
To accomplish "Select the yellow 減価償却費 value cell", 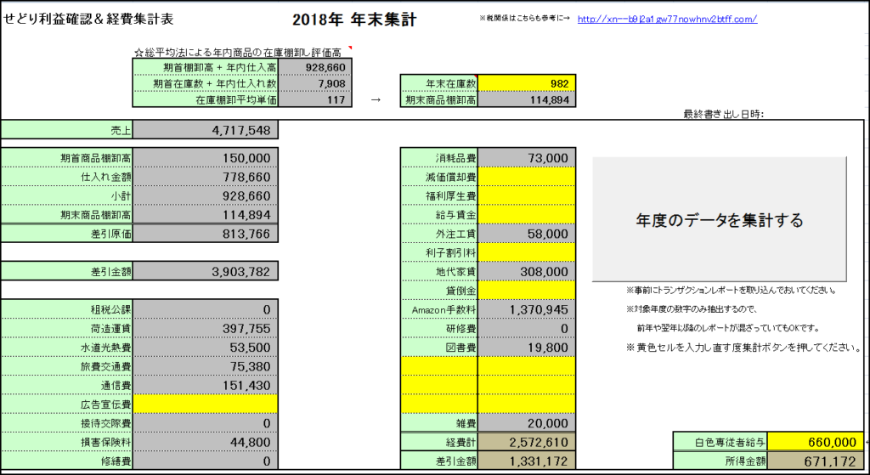I will [527, 177].
